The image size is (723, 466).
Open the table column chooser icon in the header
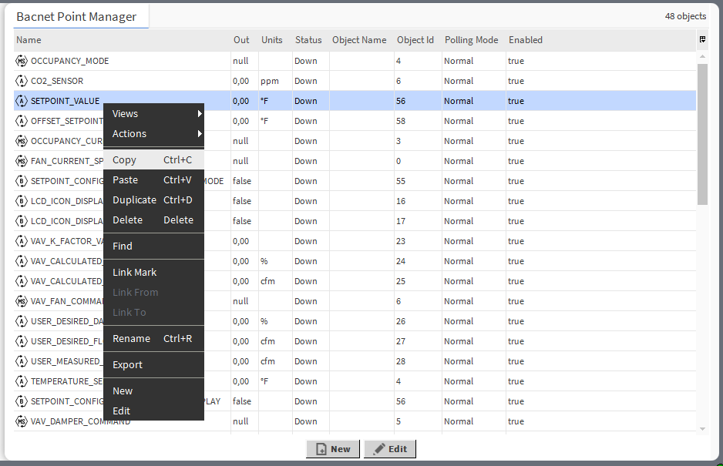pyautogui.click(x=702, y=39)
